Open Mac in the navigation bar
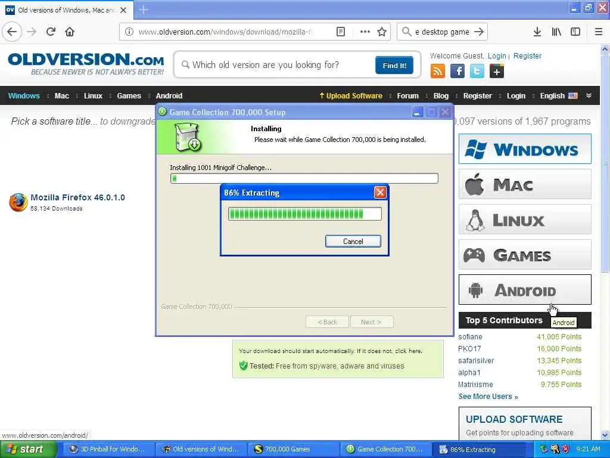This screenshot has width=610, height=458. (x=61, y=96)
